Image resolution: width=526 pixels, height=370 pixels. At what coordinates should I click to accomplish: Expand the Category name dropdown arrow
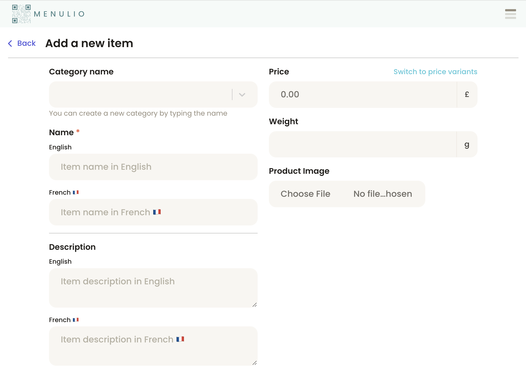[242, 95]
